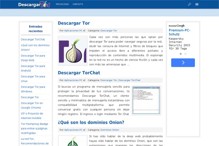Open sidebar entry La red Tor, Recomendaciones
Screen dimensions: 219x146
coord(35,141)
